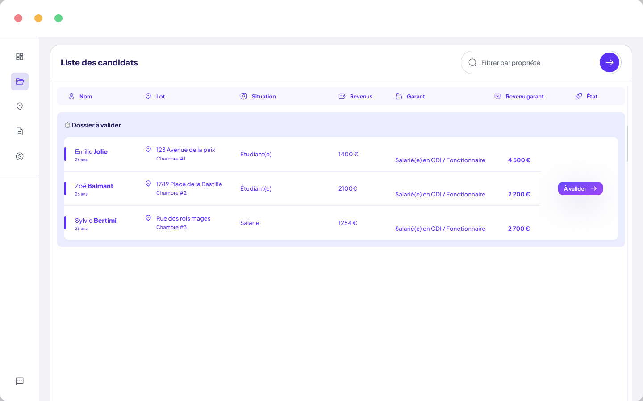Click the À valider button
The image size is (643, 401).
point(580,188)
